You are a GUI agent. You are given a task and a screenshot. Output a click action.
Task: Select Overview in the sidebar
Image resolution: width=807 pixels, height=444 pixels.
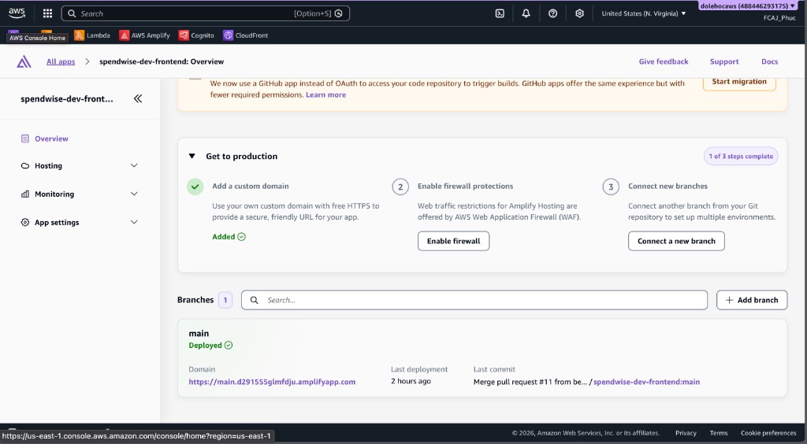point(51,139)
